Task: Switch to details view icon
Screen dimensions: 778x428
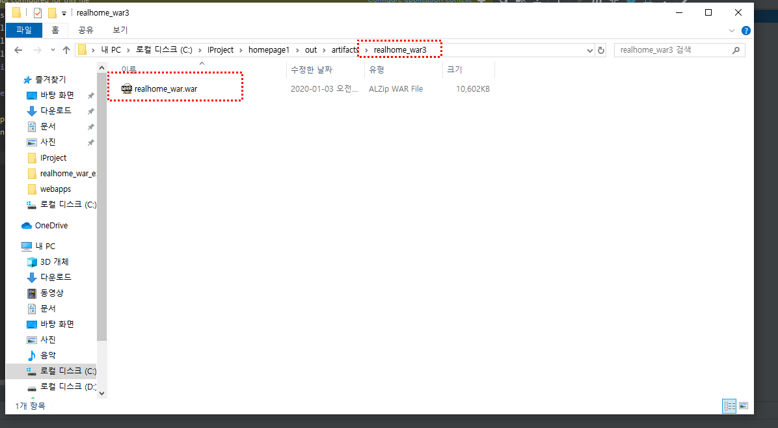Action: (729, 406)
